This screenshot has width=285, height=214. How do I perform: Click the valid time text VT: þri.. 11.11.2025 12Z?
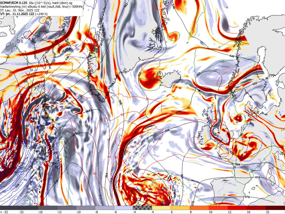[x=17, y=14]
